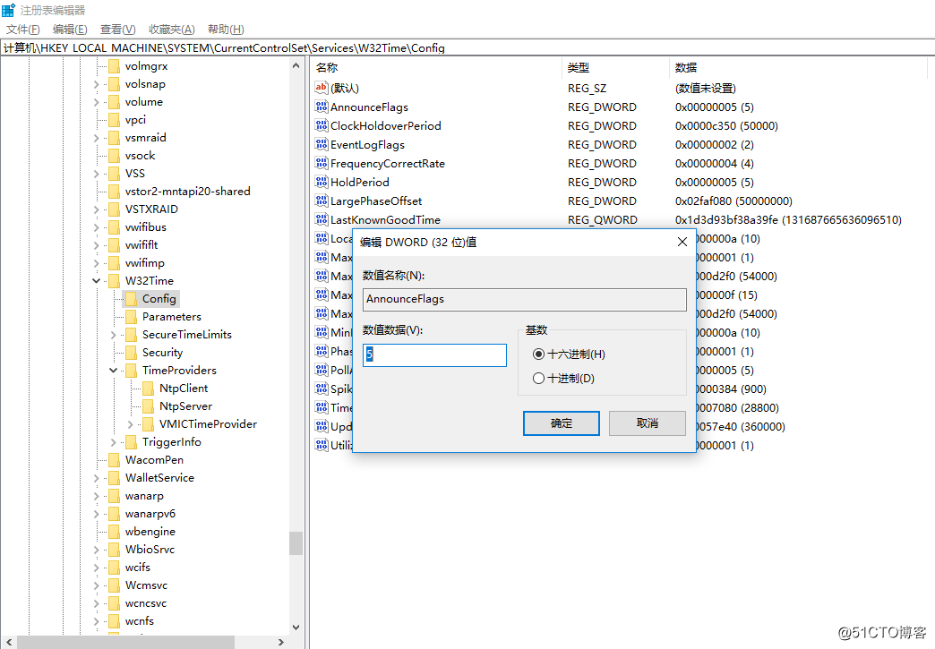Image resolution: width=935 pixels, height=649 pixels.
Task: Click the volmgrx folder icon
Action: (115, 66)
